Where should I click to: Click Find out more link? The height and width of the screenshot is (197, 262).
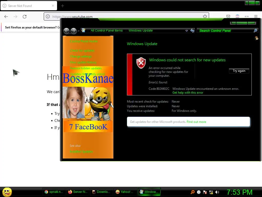click(196, 122)
